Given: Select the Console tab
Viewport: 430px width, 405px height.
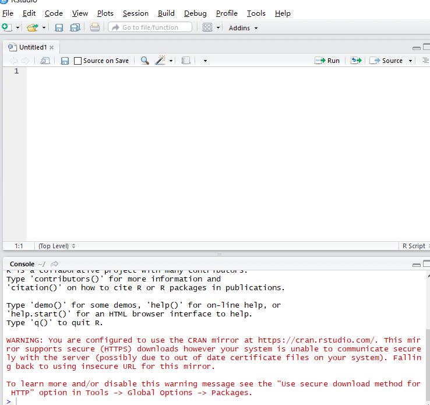Looking at the screenshot, I should click(22, 264).
